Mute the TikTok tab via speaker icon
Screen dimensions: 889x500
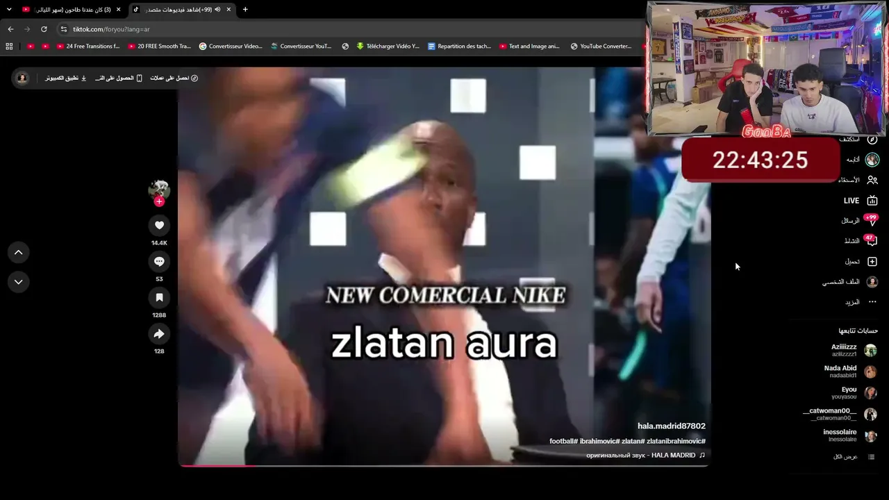(x=217, y=10)
